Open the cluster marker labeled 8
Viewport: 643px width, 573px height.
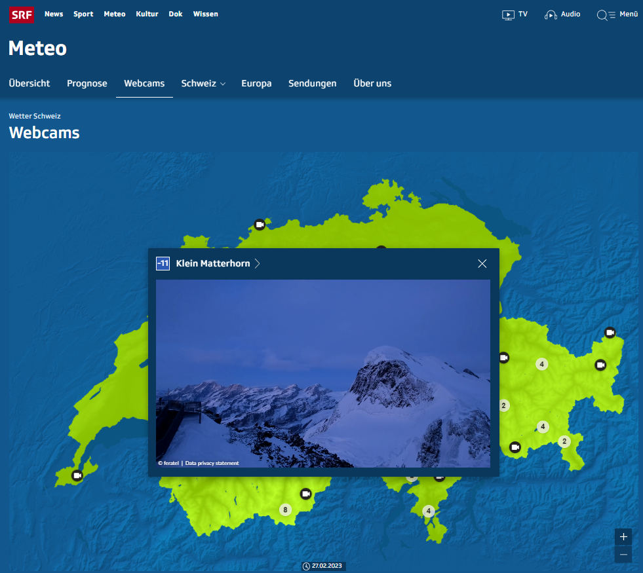(285, 510)
